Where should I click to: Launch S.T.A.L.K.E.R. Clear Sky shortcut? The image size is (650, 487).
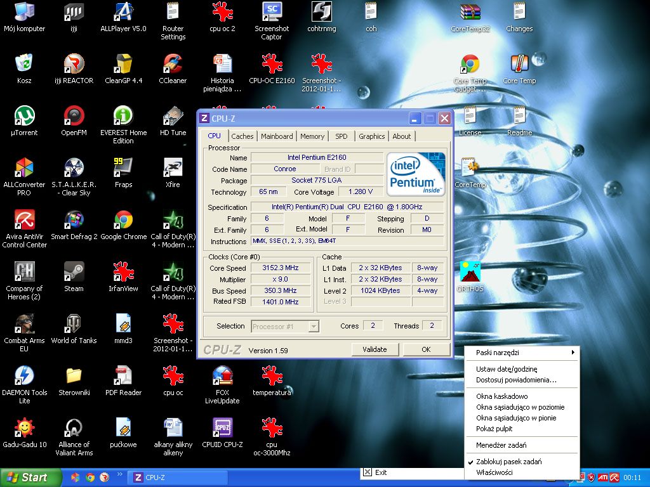coord(74,178)
